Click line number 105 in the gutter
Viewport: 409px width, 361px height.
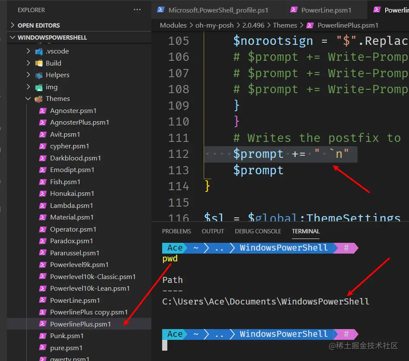[179, 41]
